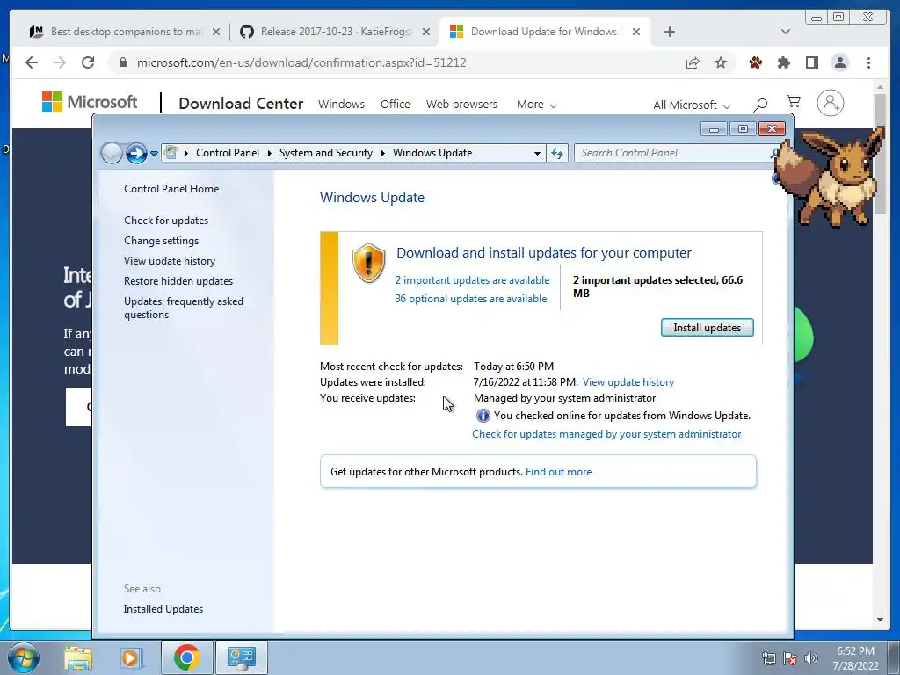Click the taskbar clock showing 6:52 PM

pyautogui.click(x=855, y=658)
